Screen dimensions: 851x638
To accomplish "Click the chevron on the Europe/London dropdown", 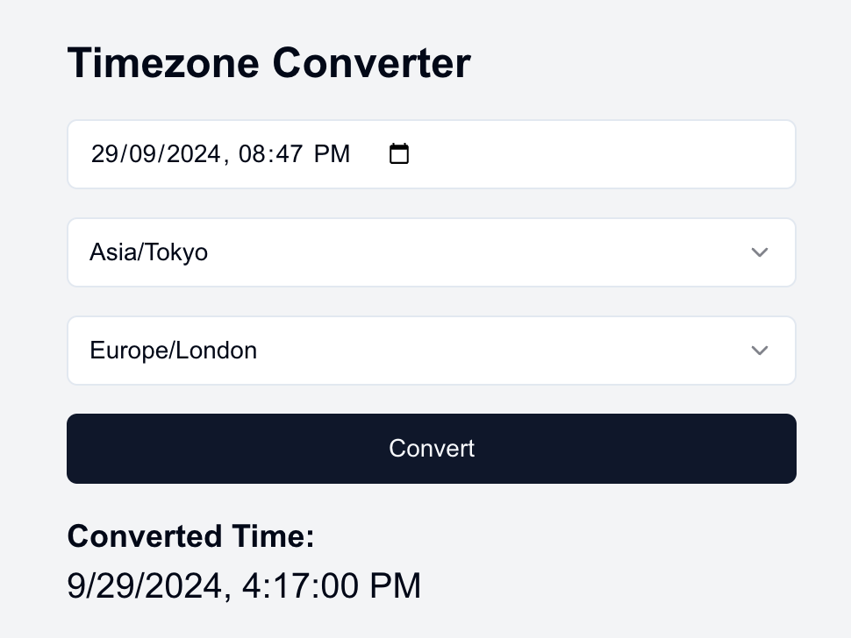I will click(759, 351).
